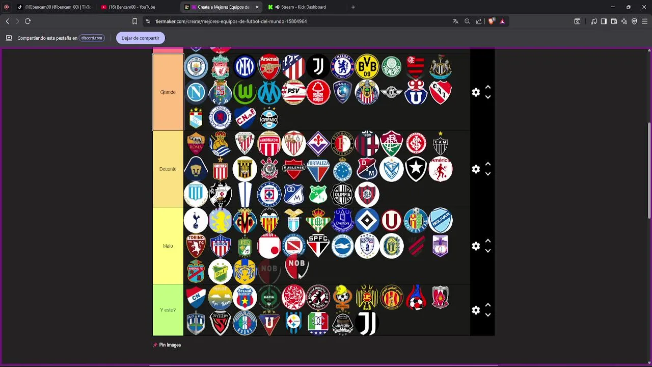Click the BVB 09 Dortmund logo
The width and height of the screenshot is (652, 367).
point(367,67)
